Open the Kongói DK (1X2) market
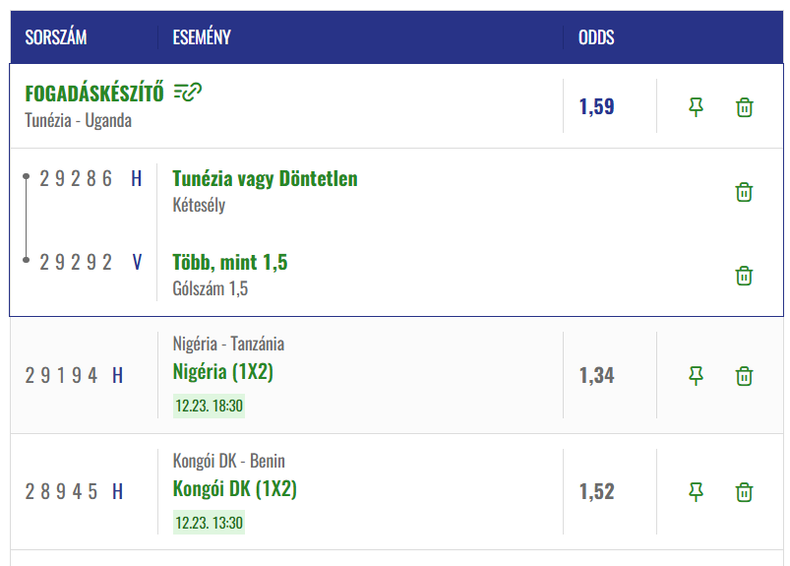This screenshot has width=790, height=566. [x=234, y=489]
